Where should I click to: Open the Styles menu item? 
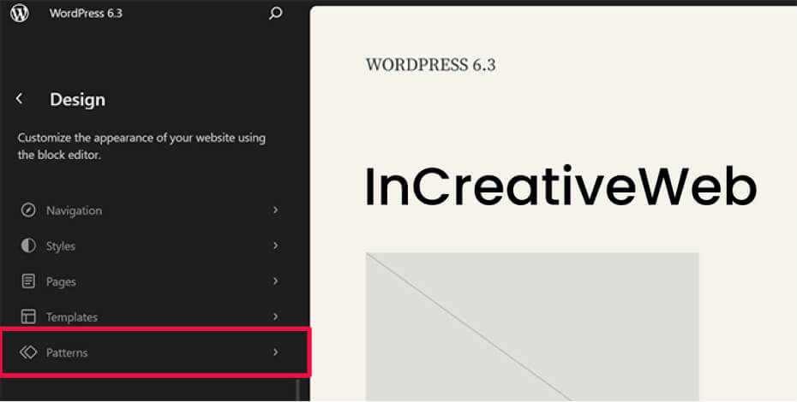coord(151,245)
